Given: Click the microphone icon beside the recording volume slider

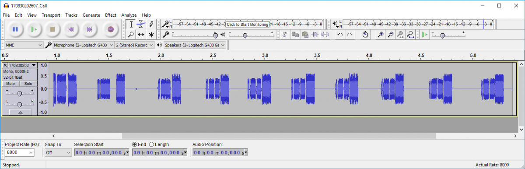Looking at the screenshot, I should [x=165, y=34].
